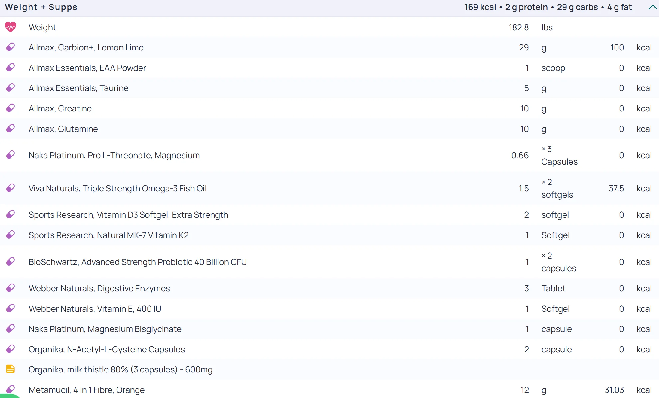Click pill icon for Magnesium Bisglycinate

[11, 329]
